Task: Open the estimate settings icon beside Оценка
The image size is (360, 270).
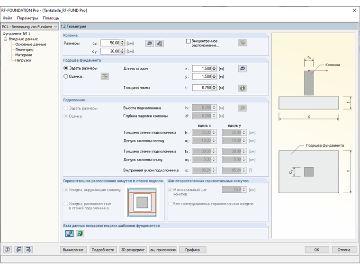Action: (x=105, y=76)
